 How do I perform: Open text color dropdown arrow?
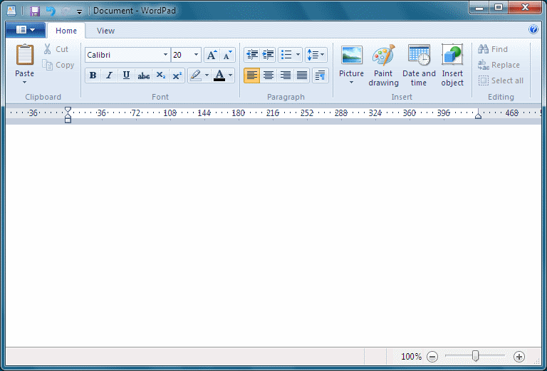[x=230, y=75]
